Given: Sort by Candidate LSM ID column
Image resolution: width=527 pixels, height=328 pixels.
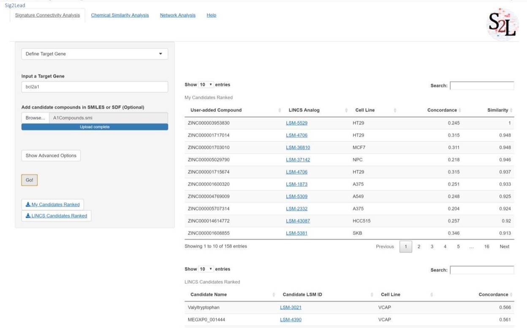Looking at the screenshot, I should pyautogui.click(x=302, y=294).
